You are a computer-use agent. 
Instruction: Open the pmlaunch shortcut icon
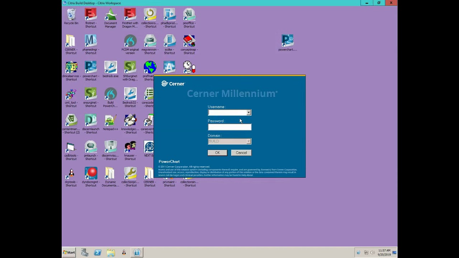coord(91,151)
